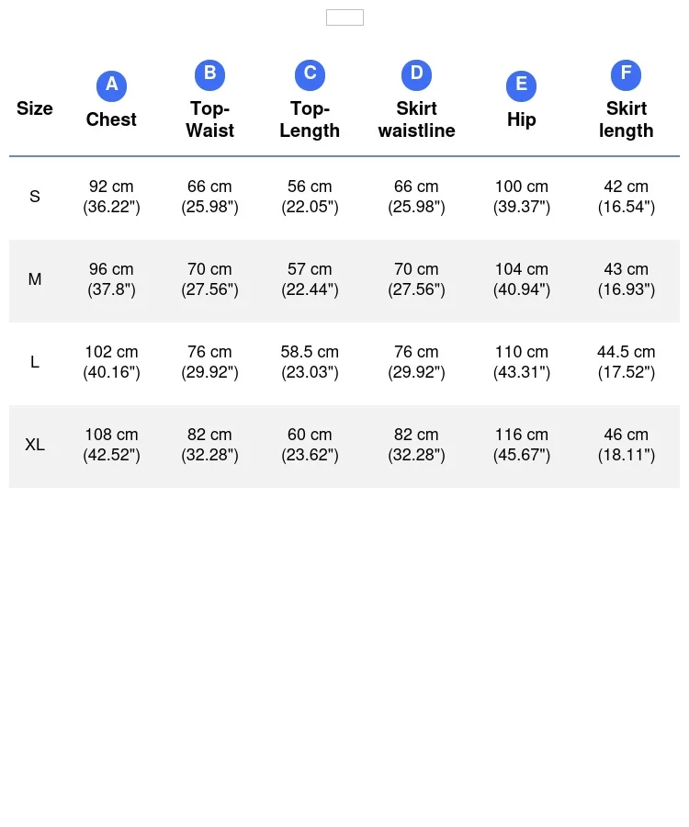The image size is (689, 827).
Task: Click the blue C circle icon above Top-Length
Action: (x=310, y=74)
